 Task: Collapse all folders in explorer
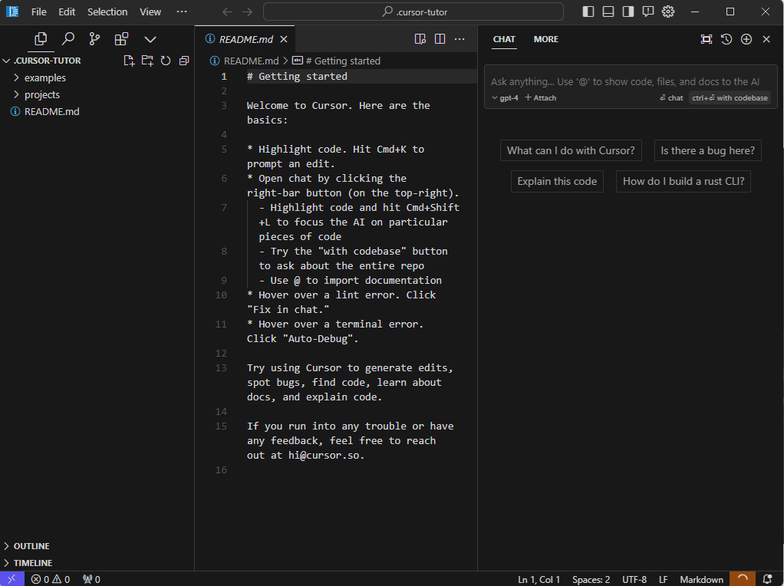click(184, 61)
